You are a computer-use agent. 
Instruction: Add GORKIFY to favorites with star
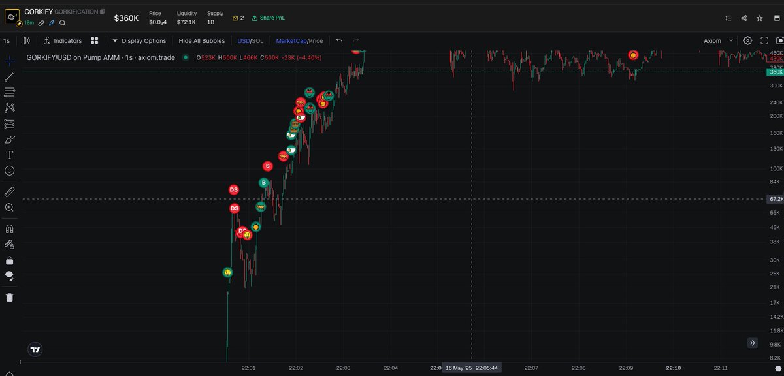760,18
